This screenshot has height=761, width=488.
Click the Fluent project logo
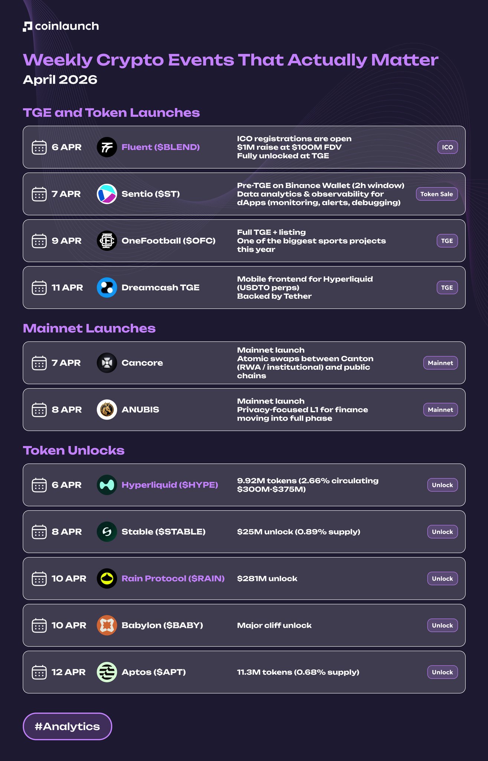point(107,147)
